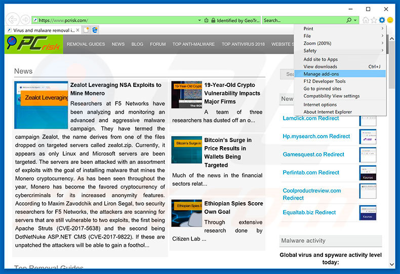
Task: Click the compatibility icon next to the lock
Action: point(207,20)
